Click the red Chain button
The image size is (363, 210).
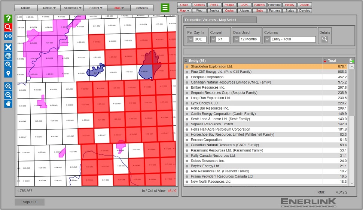184,5
